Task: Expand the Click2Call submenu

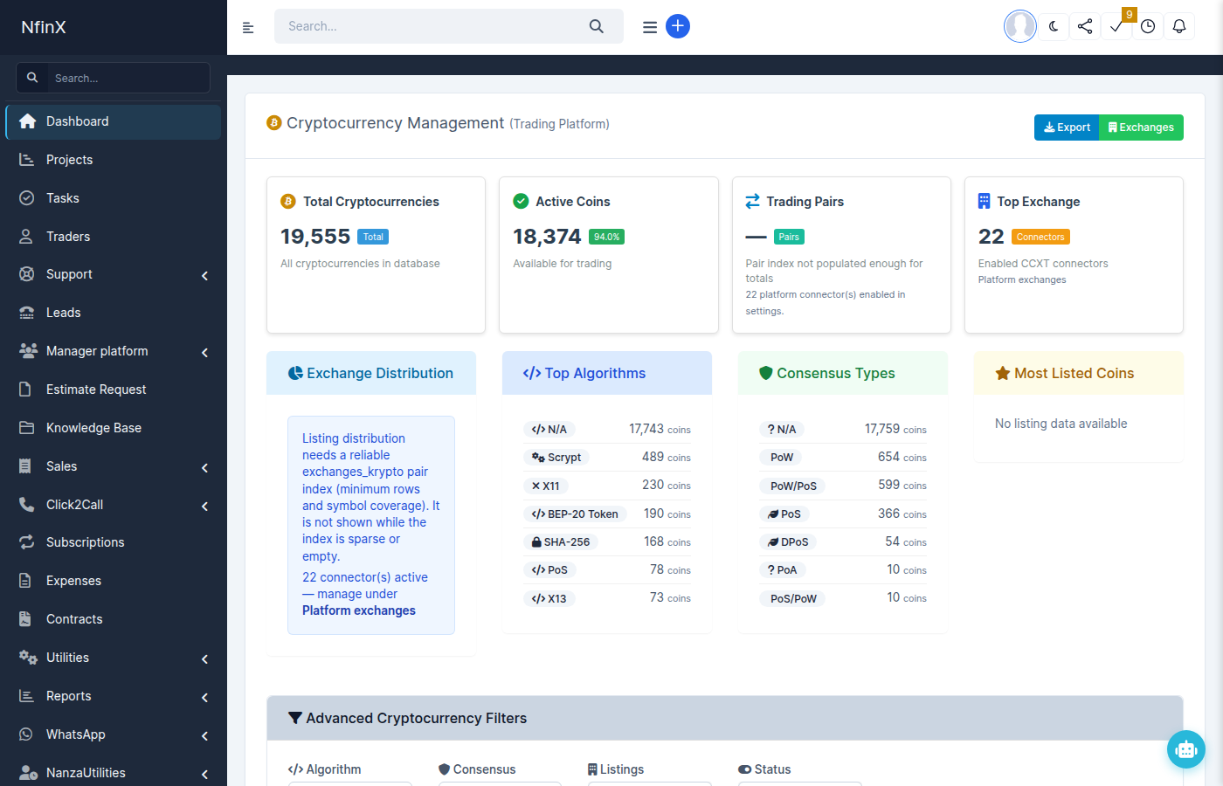Action: tap(113, 505)
